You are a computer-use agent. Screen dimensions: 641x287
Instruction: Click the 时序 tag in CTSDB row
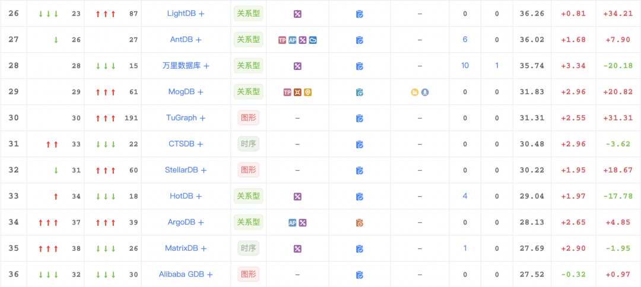[x=249, y=143]
